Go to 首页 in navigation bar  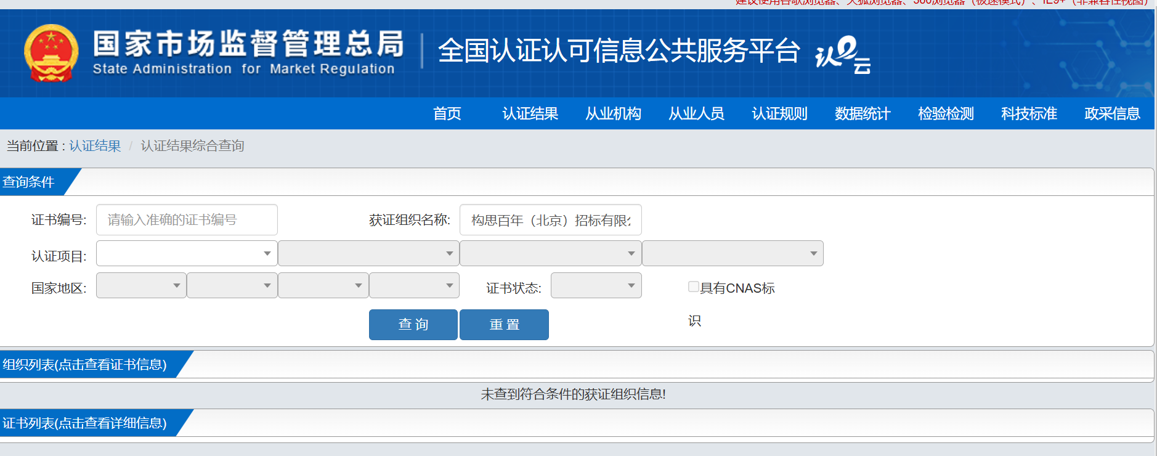tap(447, 114)
